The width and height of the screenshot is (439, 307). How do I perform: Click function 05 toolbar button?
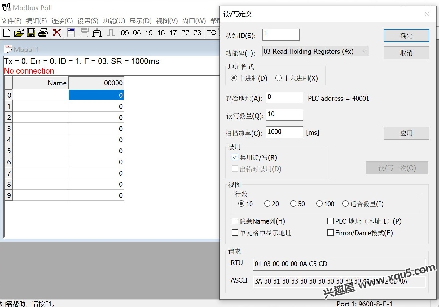pyautogui.click(x=125, y=33)
